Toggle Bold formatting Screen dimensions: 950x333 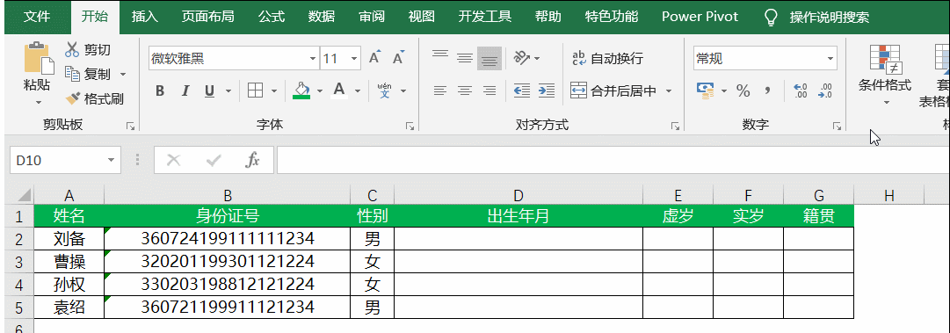(x=160, y=91)
